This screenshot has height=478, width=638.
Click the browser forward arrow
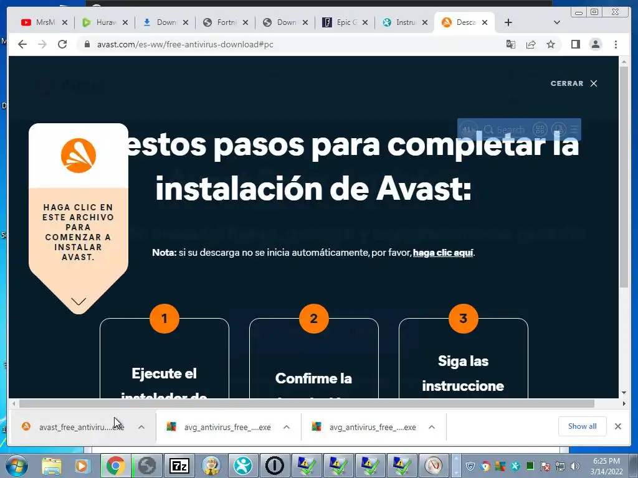tap(42, 44)
